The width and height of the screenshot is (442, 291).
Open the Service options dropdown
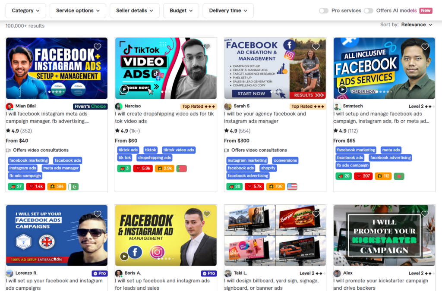pos(78,11)
